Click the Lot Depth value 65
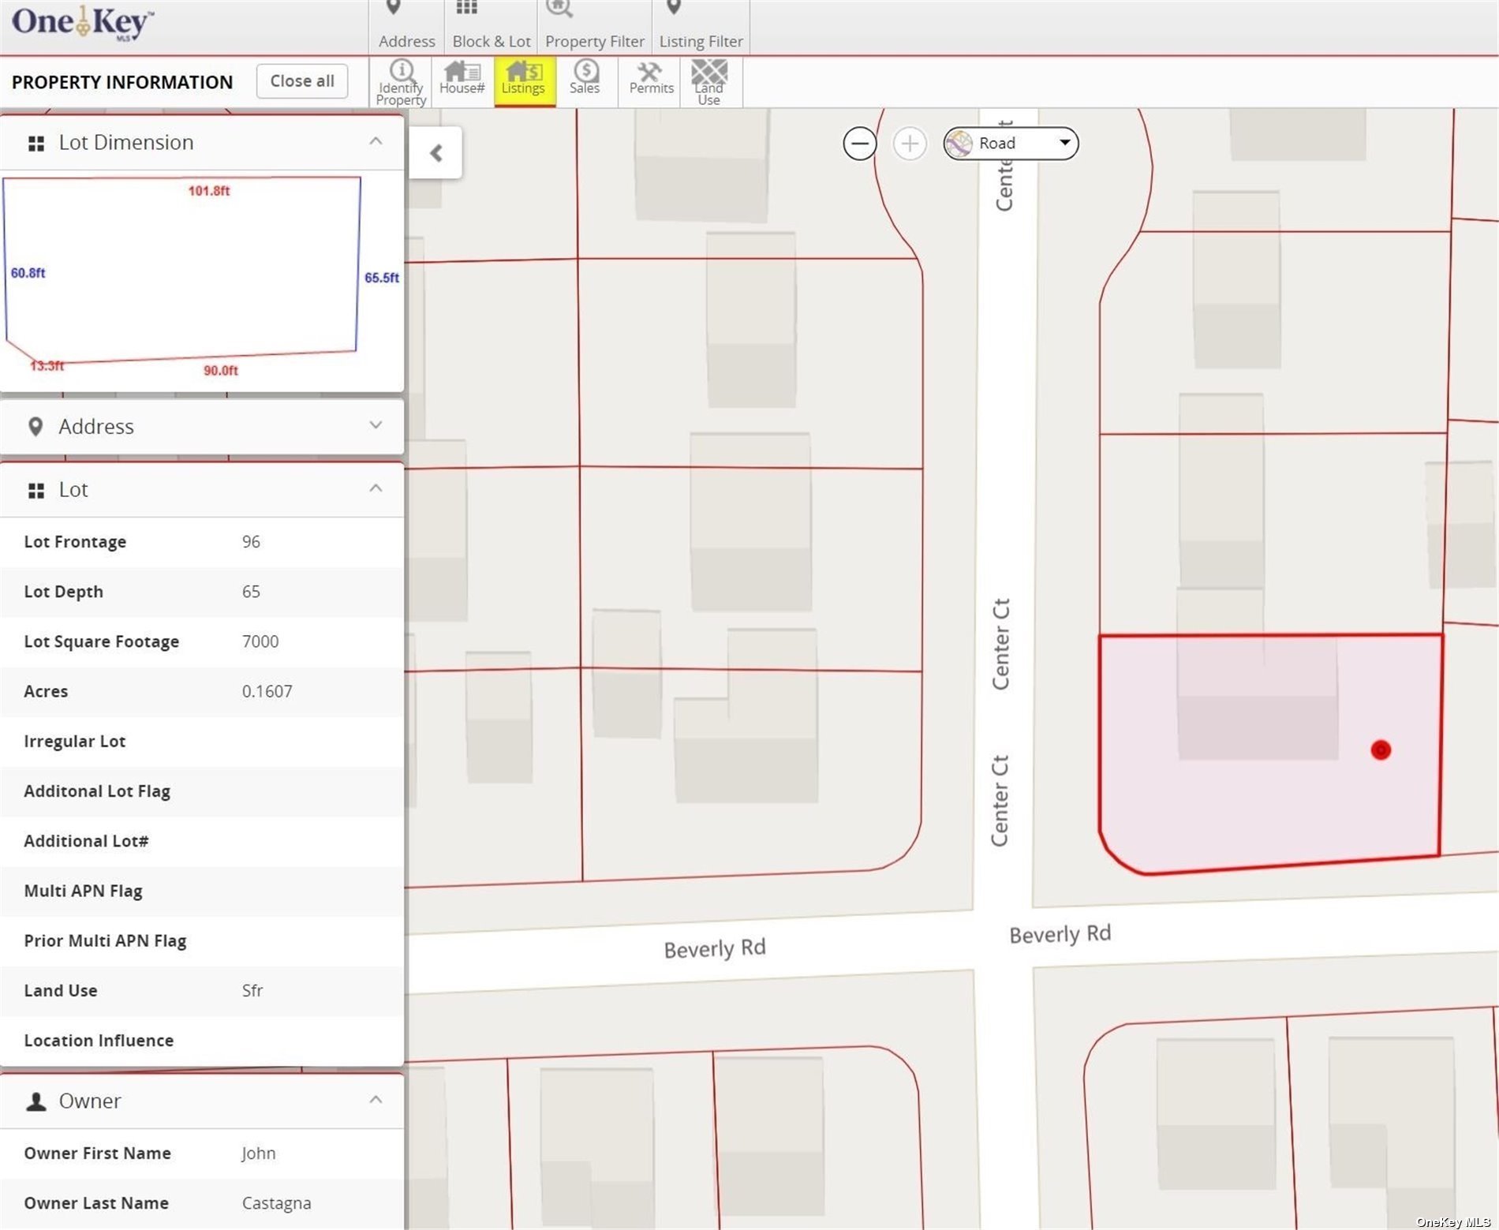 [251, 592]
